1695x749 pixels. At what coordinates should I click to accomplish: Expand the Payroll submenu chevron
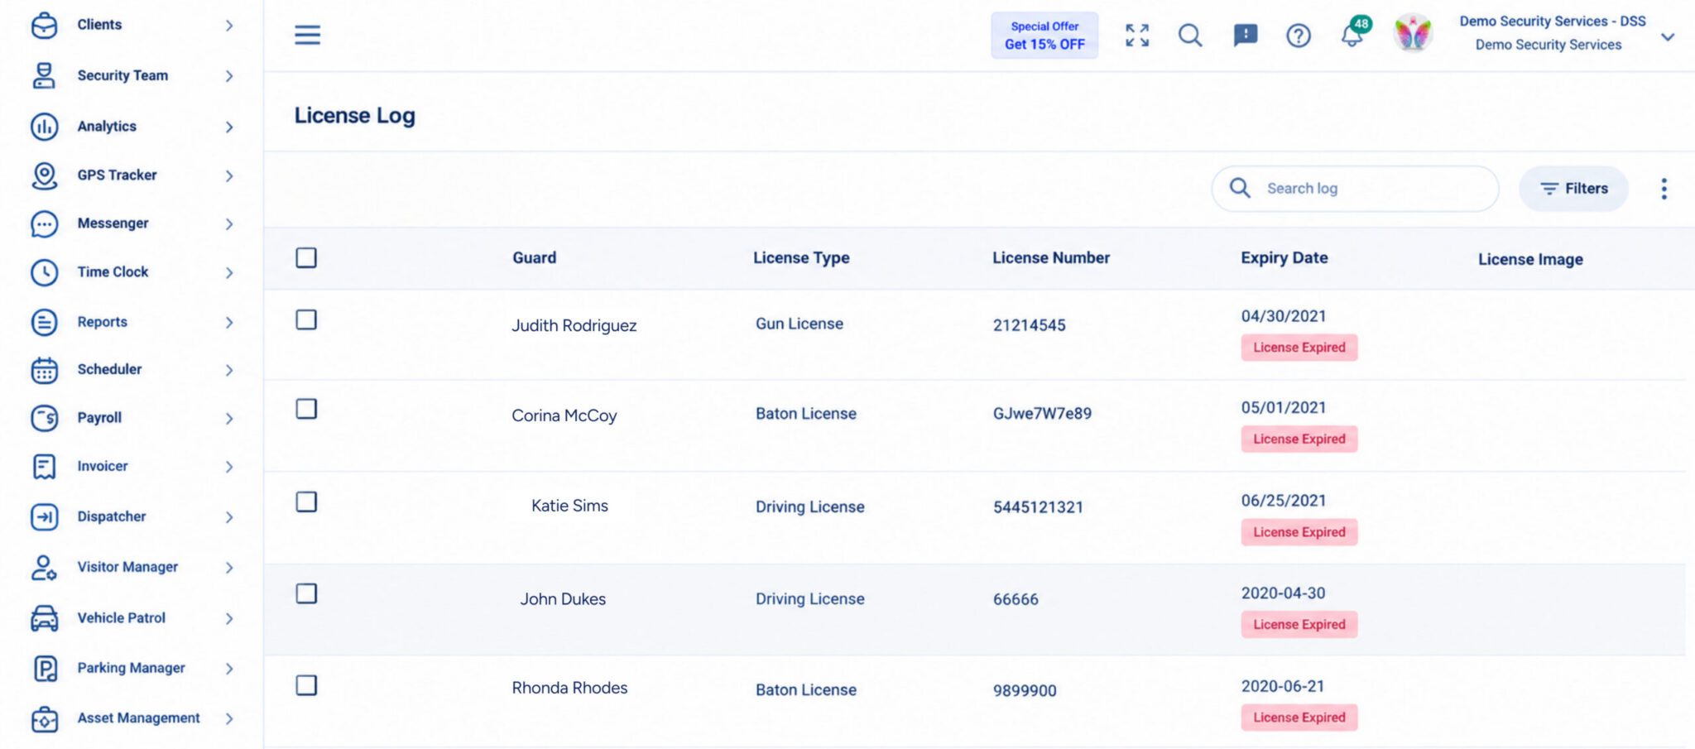pyautogui.click(x=229, y=419)
